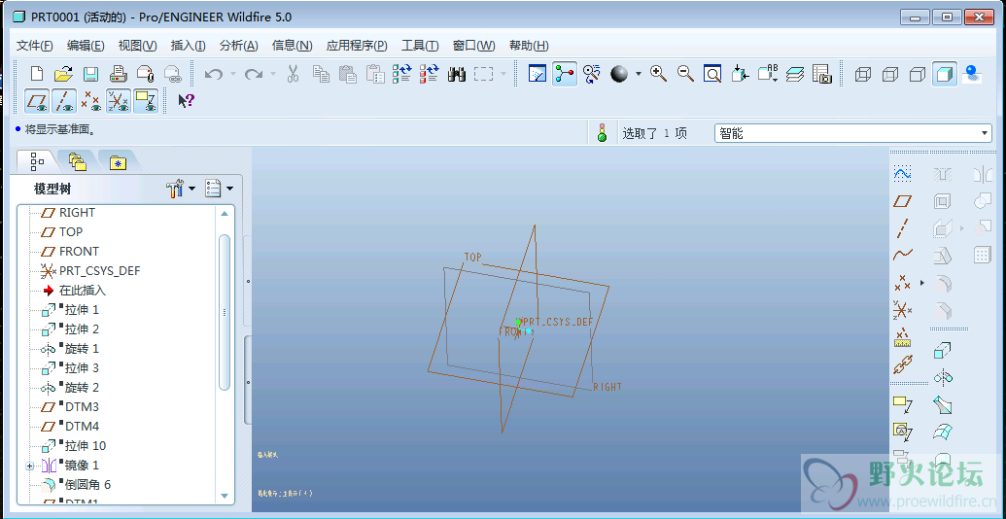Click the orient mode magnifier icon
The height and width of the screenshot is (519, 1006).
click(x=592, y=75)
